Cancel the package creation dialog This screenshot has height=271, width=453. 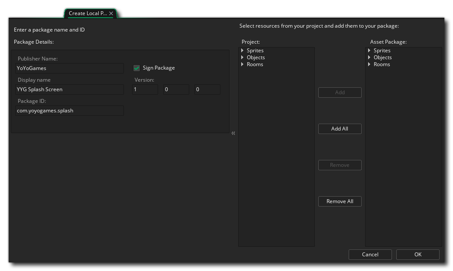pyautogui.click(x=370, y=254)
